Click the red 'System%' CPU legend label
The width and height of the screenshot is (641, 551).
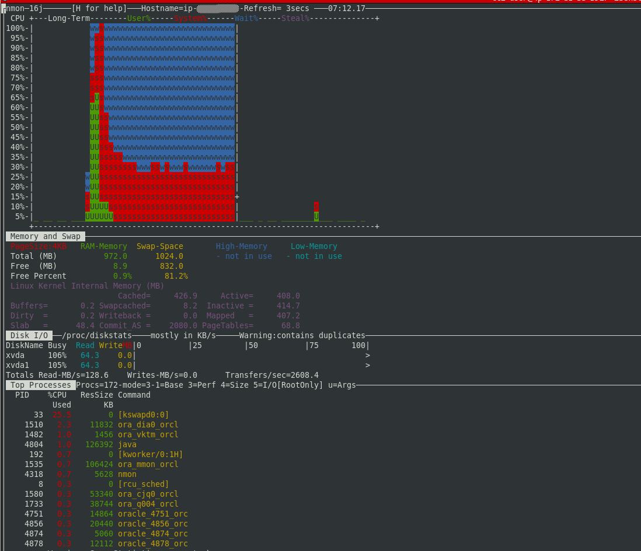(x=190, y=19)
